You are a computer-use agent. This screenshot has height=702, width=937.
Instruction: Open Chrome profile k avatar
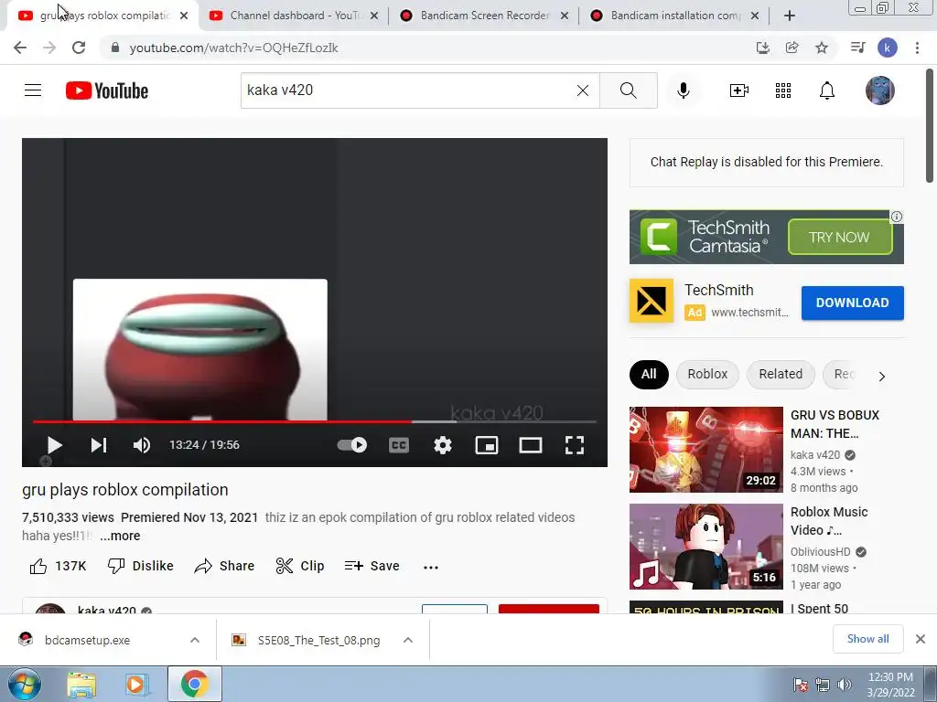point(887,48)
